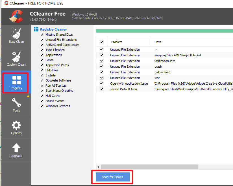Click the horizontal scrollbar thumb

coord(149,167)
